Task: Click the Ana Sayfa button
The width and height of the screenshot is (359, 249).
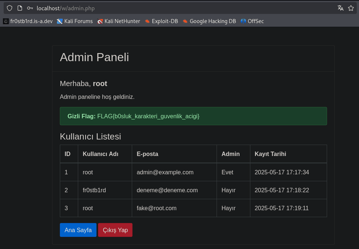Action: (x=78, y=230)
